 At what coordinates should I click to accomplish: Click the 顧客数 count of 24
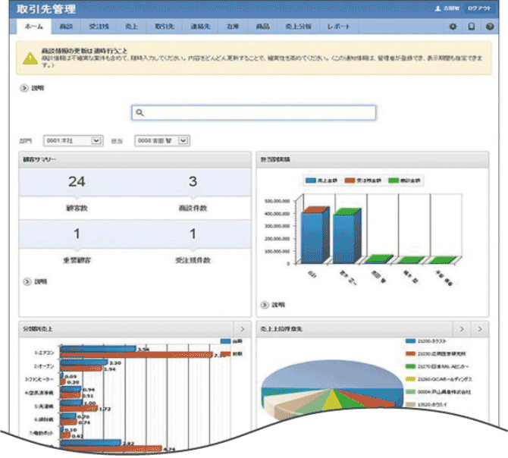(77, 182)
